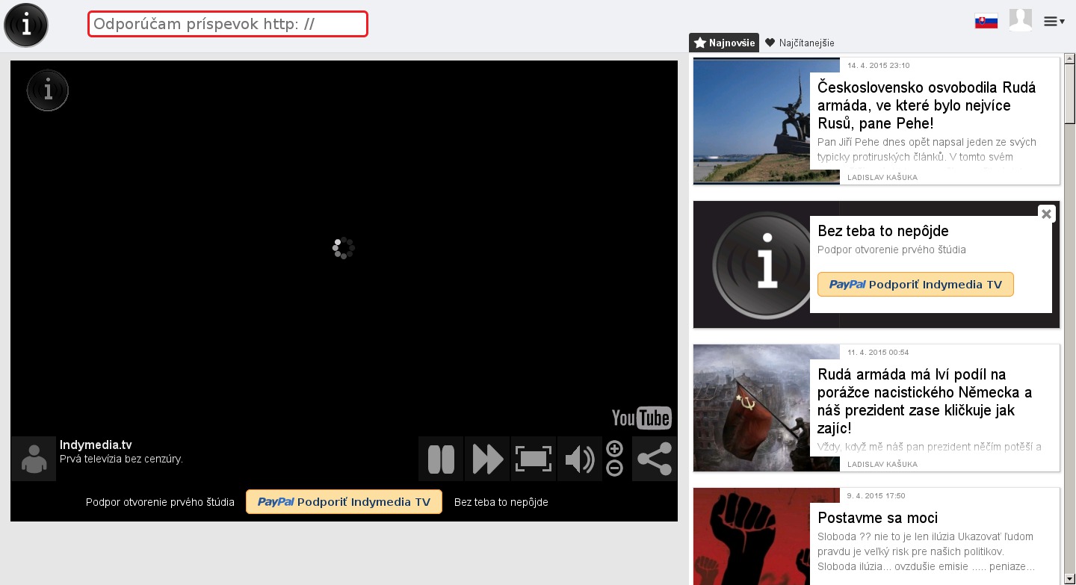Switch to the Najčítanejšie tab
The height and width of the screenshot is (585, 1076).
click(x=800, y=43)
